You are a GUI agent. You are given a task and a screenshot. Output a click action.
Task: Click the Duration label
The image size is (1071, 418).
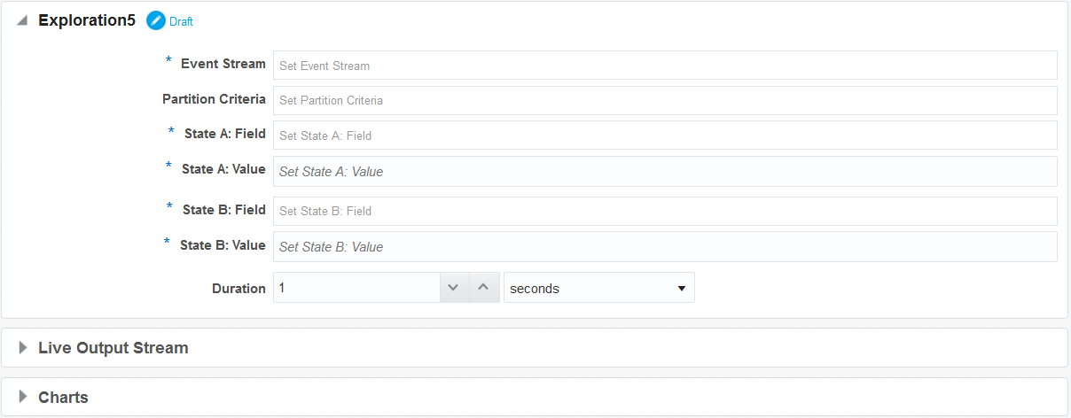(238, 289)
